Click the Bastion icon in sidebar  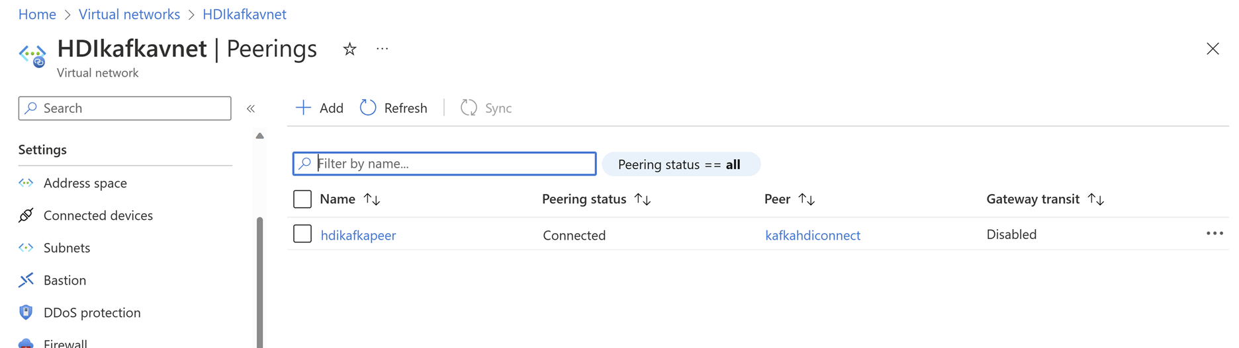[26, 280]
